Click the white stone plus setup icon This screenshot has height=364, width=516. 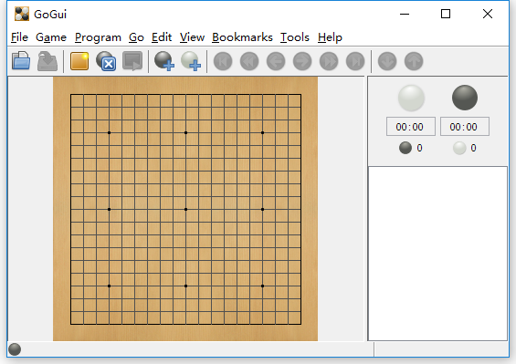[x=191, y=61]
